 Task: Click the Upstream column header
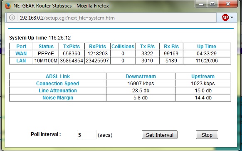click(x=203, y=77)
